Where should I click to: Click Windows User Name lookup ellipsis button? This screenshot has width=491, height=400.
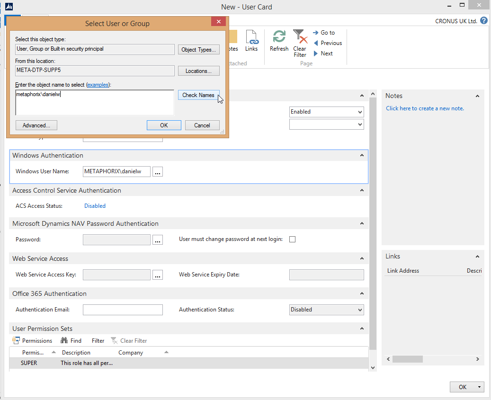(158, 171)
